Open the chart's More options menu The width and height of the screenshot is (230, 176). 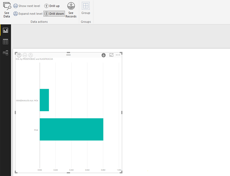(x=118, y=55)
